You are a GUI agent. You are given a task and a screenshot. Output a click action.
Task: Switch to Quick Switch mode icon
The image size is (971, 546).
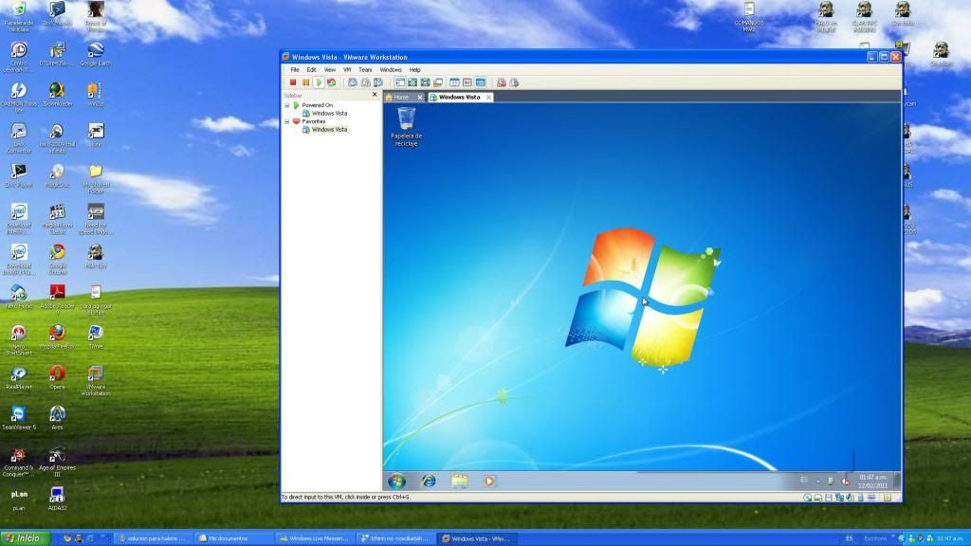click(x=412, y=82)
